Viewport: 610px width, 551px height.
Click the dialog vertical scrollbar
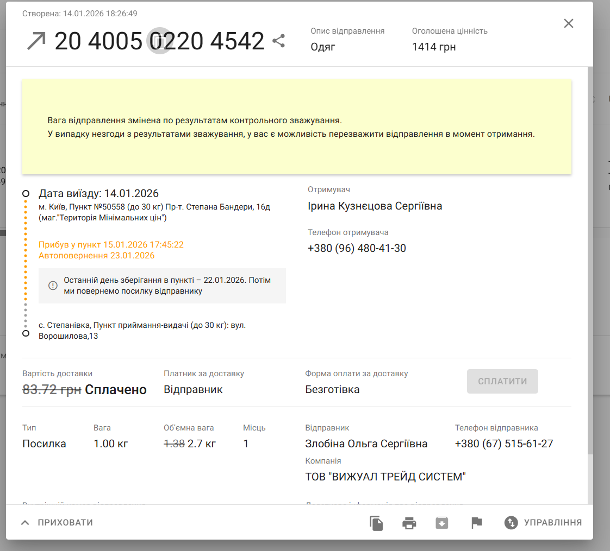(590, 261)
